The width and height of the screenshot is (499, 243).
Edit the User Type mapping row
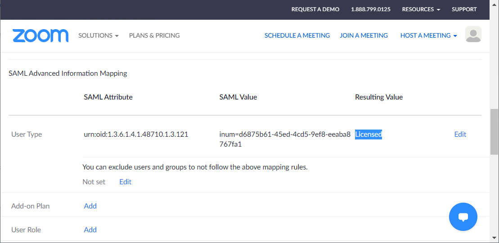click(x=460, y=134)
